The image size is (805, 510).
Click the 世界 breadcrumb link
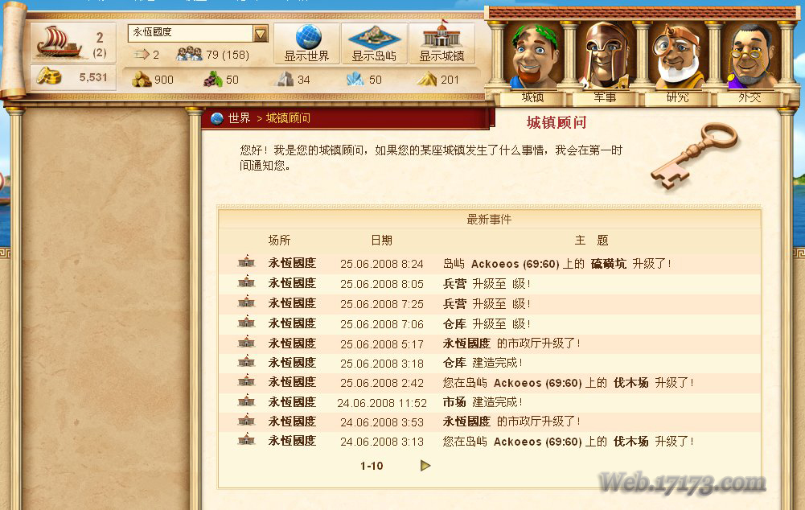[x=239, y=118]
